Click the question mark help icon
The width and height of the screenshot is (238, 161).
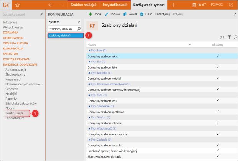pyautogui.click(x=235, y=14)
